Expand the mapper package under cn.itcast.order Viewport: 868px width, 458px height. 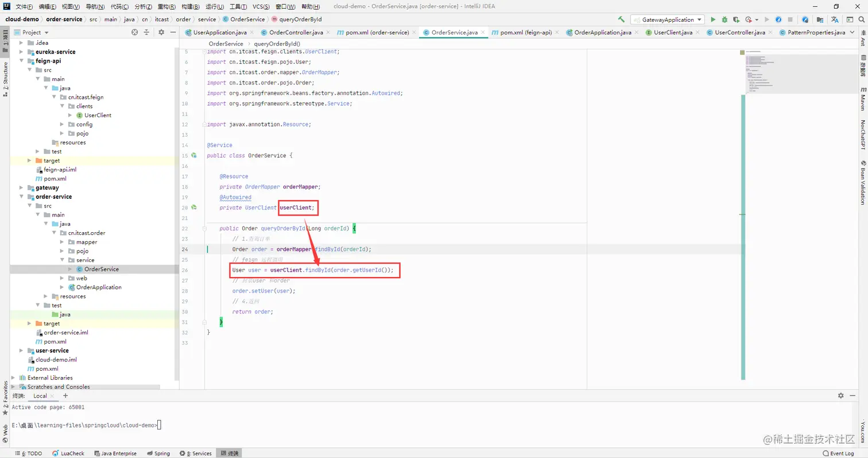pos(62,242)
